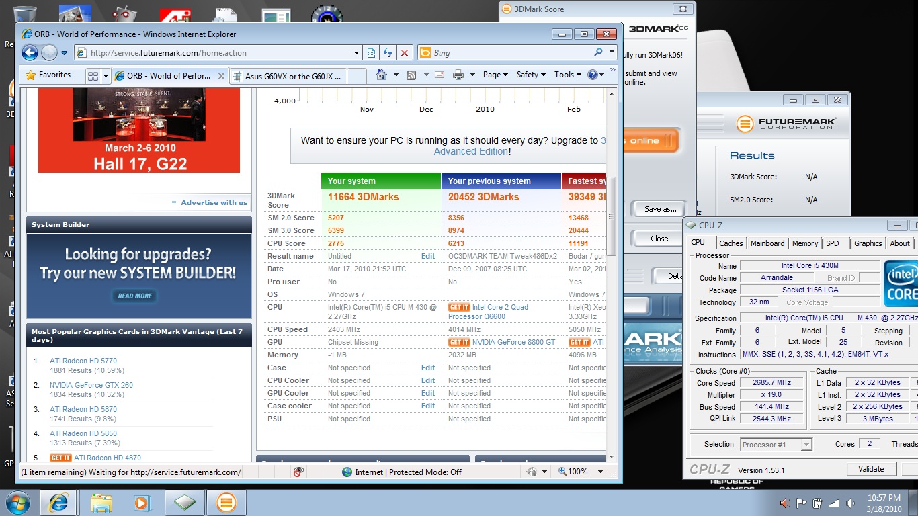Click the search magnifier icon
The height and width of the screenshot is (516, 918).
[598, 52]
